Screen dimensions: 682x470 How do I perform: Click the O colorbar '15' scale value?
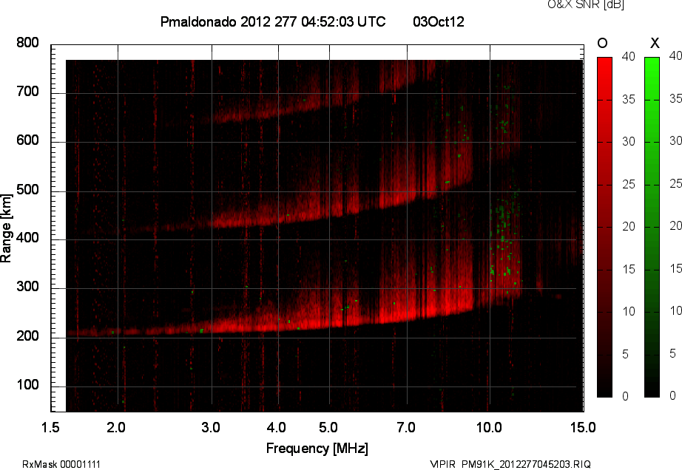click(629, 269)
